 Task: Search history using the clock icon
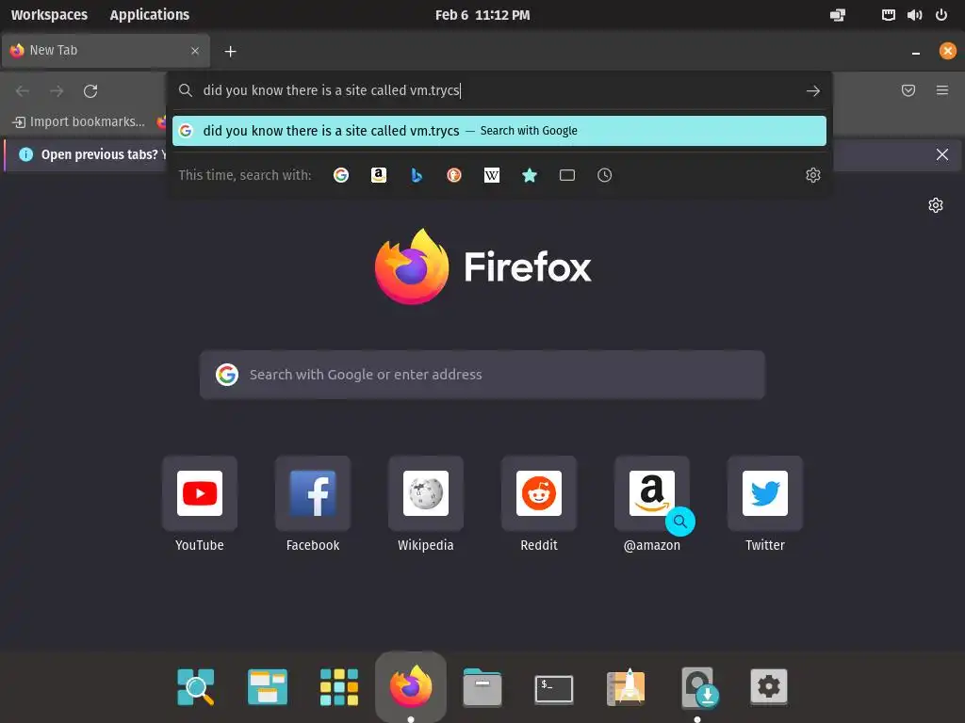click(x=604, y=175)
